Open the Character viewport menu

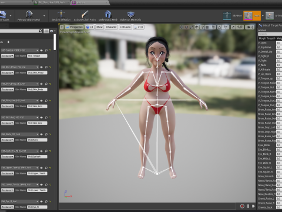pos(111,27)
